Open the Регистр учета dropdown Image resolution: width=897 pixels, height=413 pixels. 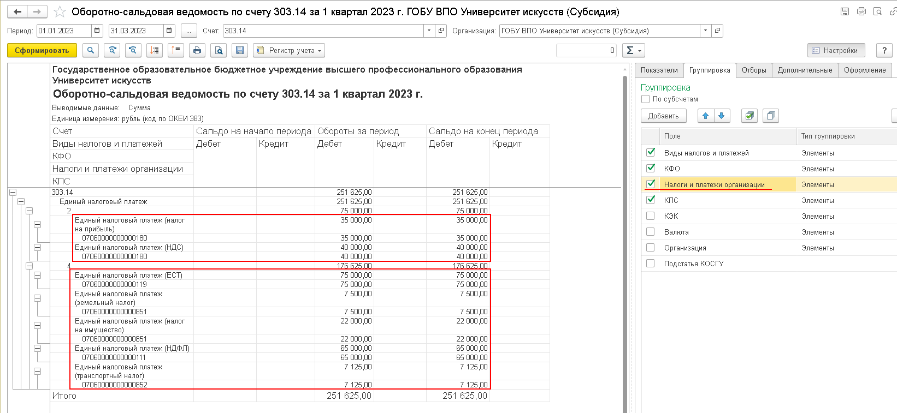(x=289, y=50)
